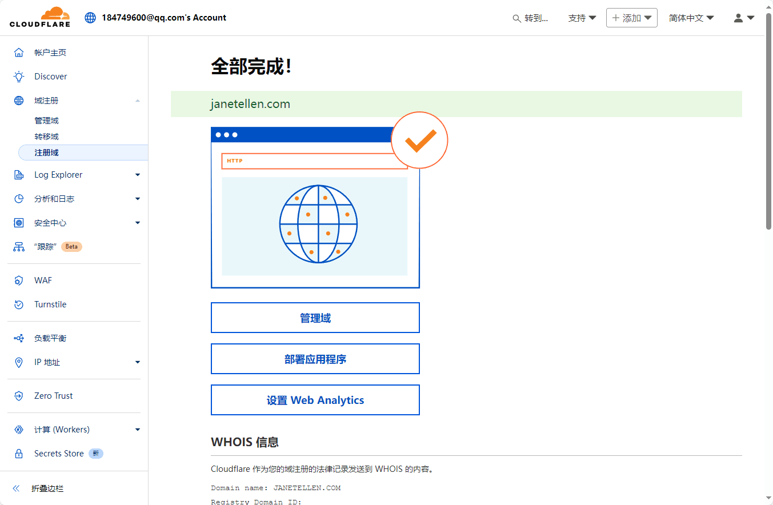This screenshot has width=773, height=505.
Task: Expand the Log Explorer submenu arrow
Action: point(138,175)
